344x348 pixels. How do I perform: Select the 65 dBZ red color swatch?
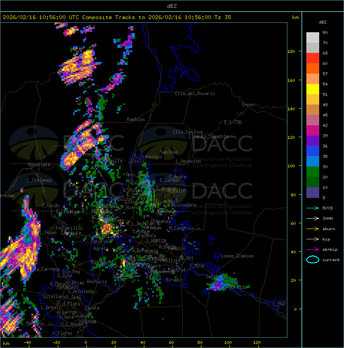click(313, 58)
